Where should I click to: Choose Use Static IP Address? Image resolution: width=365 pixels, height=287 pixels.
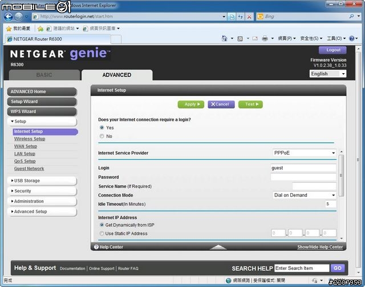102,233
